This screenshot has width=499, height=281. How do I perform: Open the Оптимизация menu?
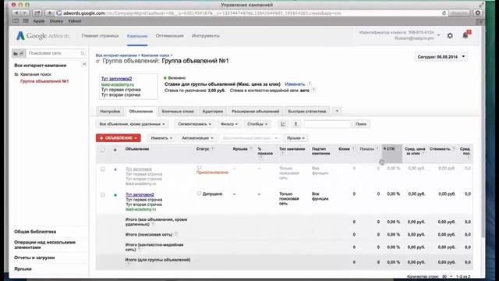point(170,36)
